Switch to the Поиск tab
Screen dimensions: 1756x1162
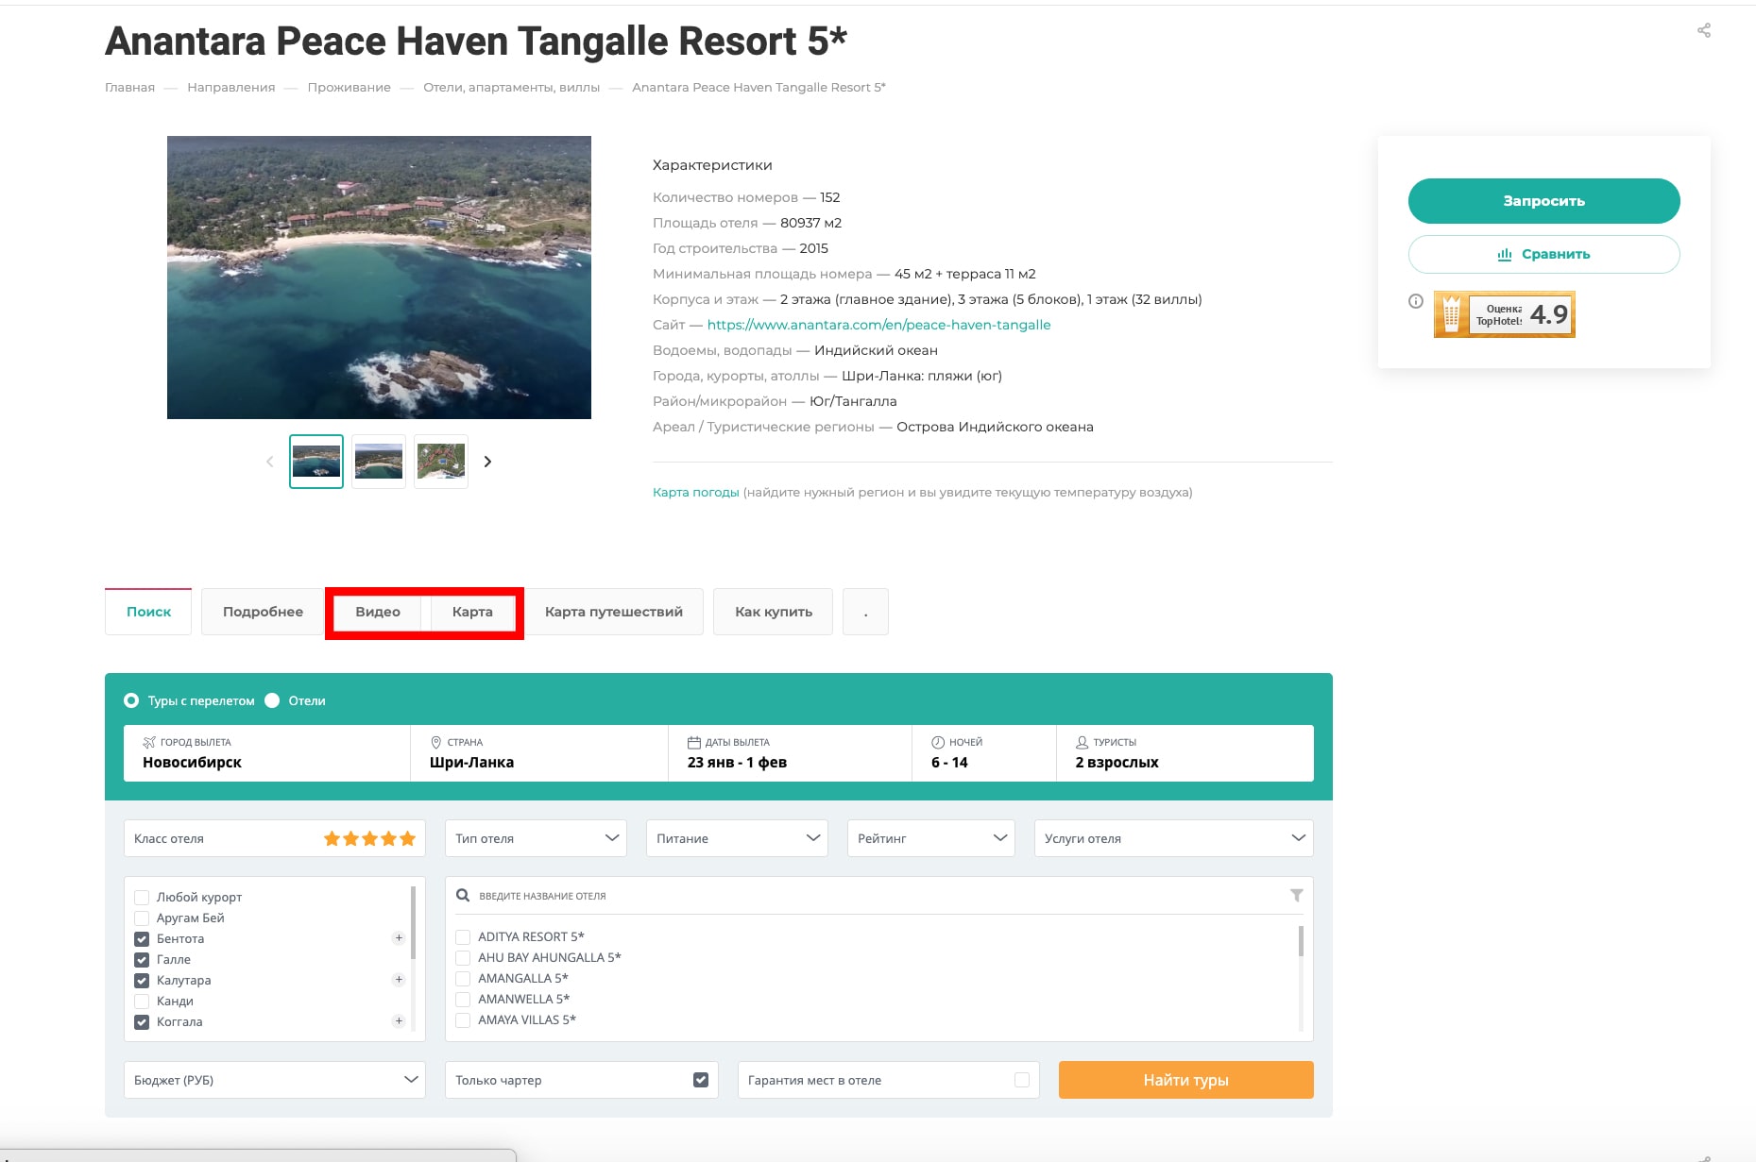tap(148, 612)
